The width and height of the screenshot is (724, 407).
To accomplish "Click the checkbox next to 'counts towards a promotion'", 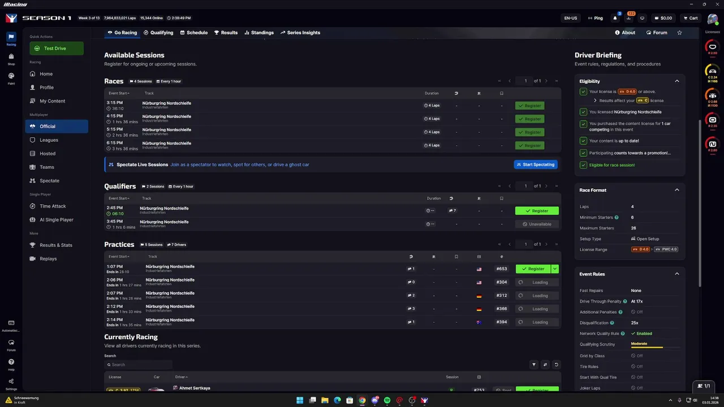I will click(583, 153).
